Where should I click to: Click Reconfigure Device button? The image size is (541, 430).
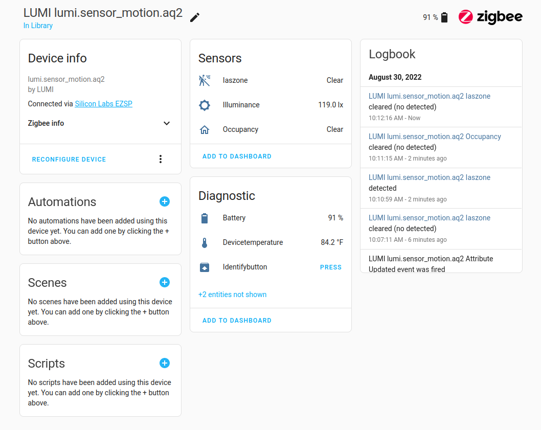pyautogui.click(x=69, y=160)
